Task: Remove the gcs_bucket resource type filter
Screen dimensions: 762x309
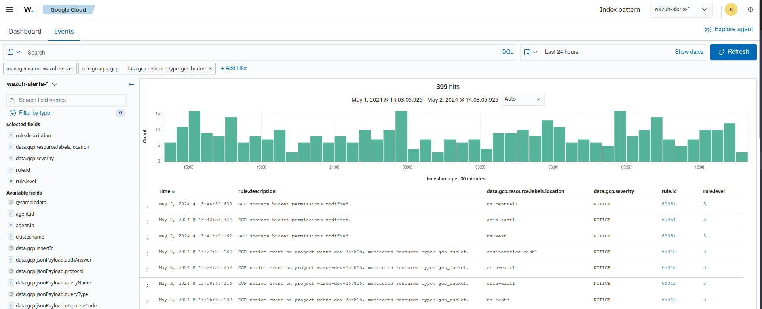Action: click(210, 68)
